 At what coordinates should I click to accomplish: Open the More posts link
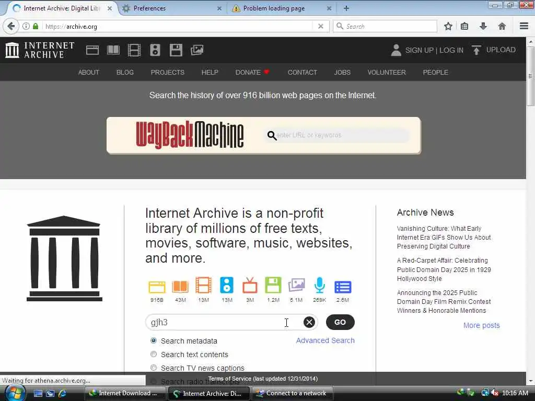click(481, 325)
